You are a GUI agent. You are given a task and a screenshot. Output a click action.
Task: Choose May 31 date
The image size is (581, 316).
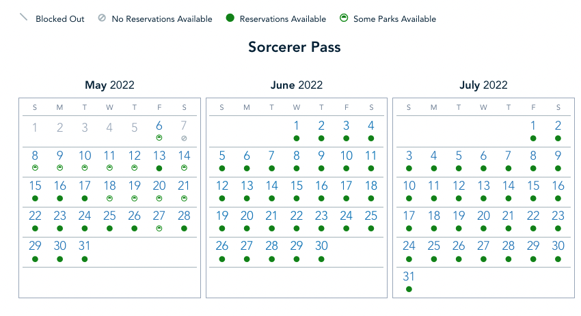[85, 246]
